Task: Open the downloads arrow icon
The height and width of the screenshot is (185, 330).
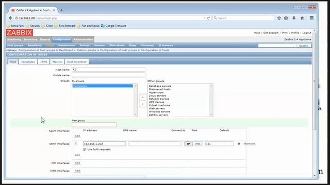Action: tap(294, 18)
